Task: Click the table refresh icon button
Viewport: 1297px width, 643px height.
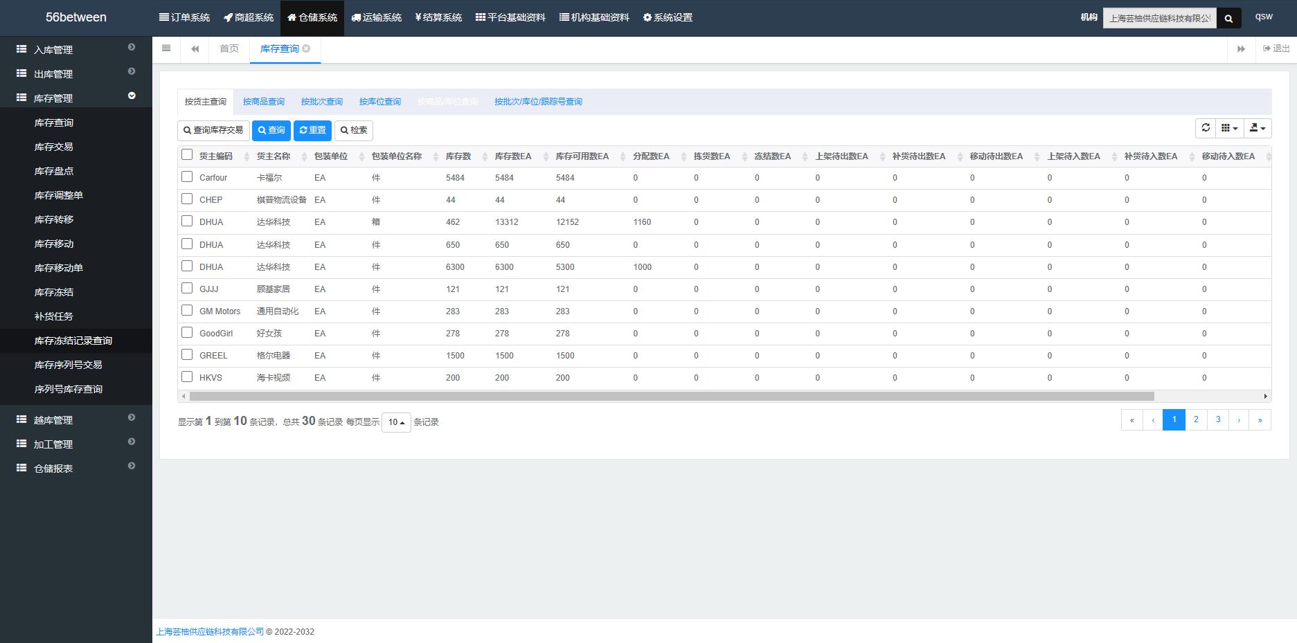Action: click(x=1206, y=128)
